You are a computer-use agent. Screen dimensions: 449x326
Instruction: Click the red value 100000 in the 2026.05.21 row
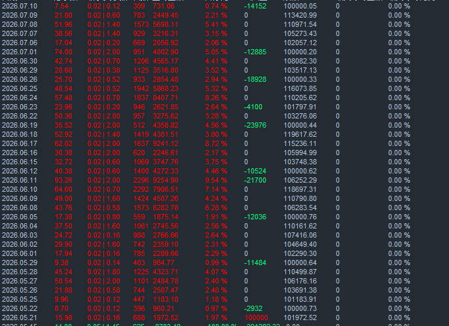point(257,317)
